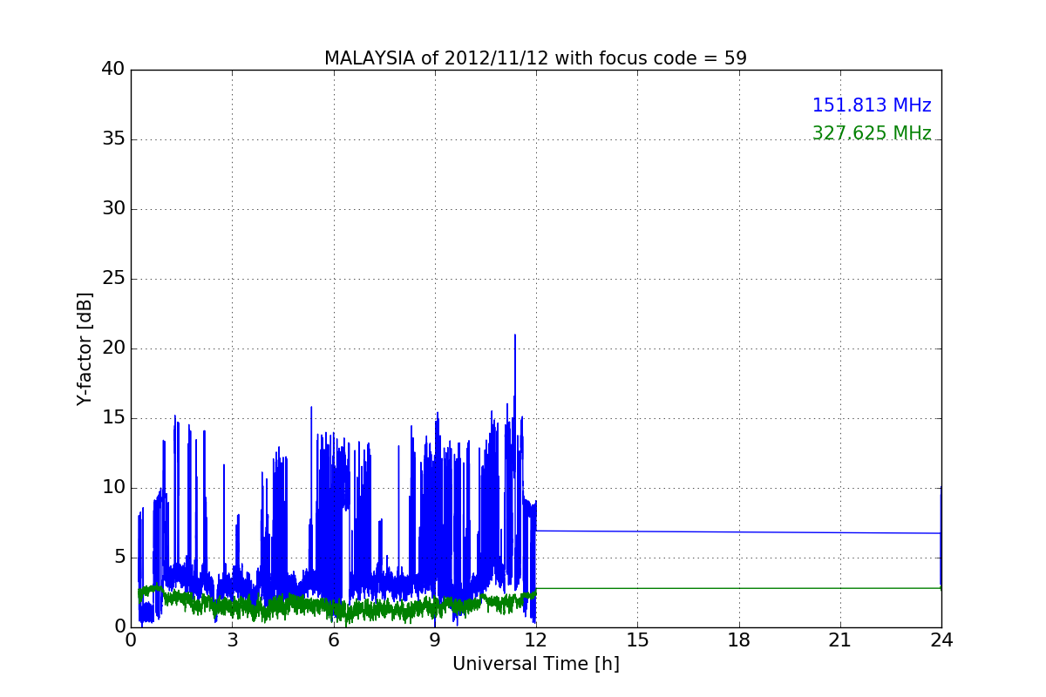This screenshot has height=697, width=1046.
Task: Click the x-axis tick label 15
Action: (x=637, y=640)
